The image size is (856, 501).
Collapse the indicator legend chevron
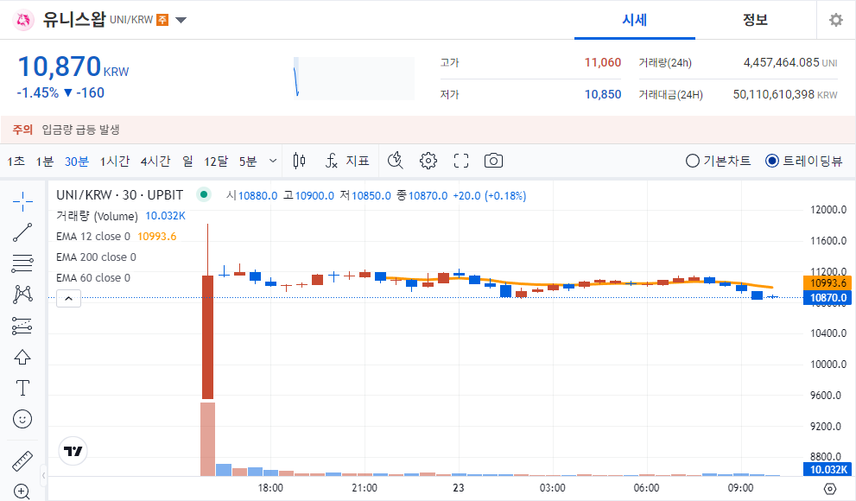pos(69,299)
